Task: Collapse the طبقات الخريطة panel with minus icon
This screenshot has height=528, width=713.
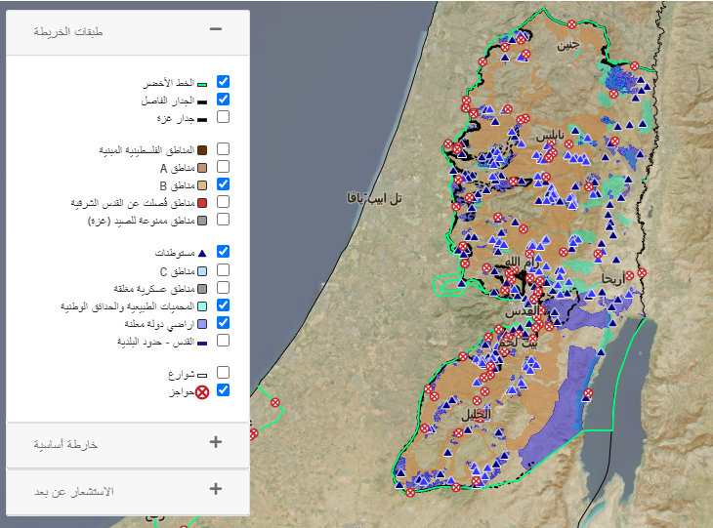Action: click(x=216, y=30)
